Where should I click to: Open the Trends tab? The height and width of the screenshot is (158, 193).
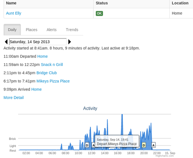72,30
